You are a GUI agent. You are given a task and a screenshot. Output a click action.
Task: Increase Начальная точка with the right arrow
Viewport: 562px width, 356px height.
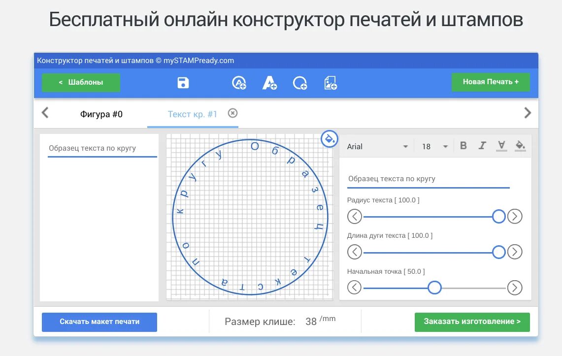(x=515, y=288)
